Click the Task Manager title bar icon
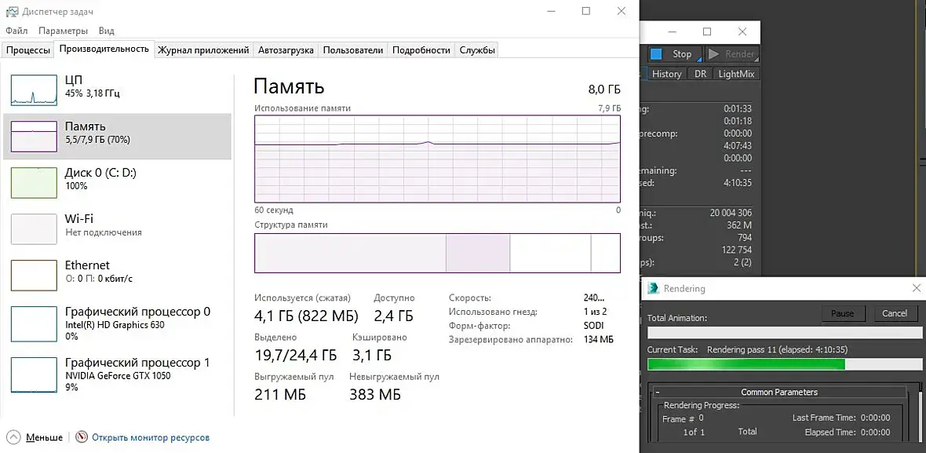 pyautogui.click(x=11, y=11)
